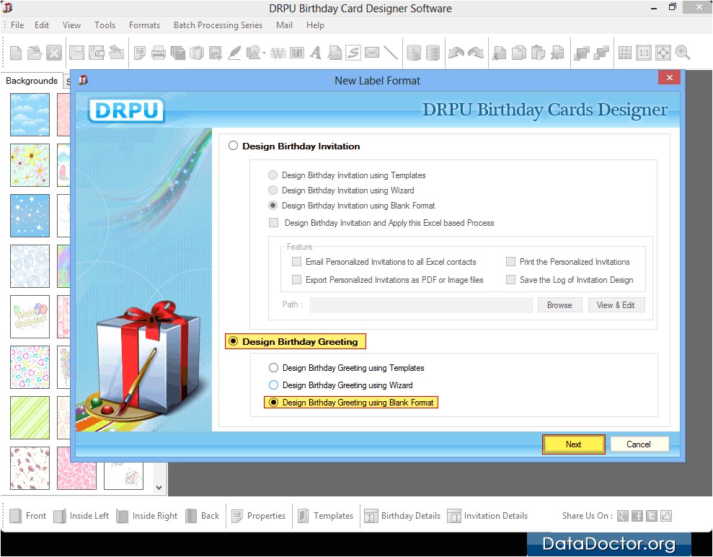The image size is (713, 557).
Task: Check Export Personalized Invitations as PDF
Action: point(296,280)
